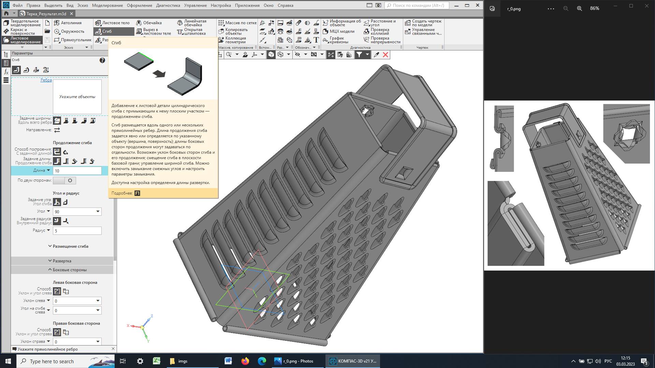The image size is (655, 368).
Task: Open the Угол value dropdown
Action: (98, 212)
